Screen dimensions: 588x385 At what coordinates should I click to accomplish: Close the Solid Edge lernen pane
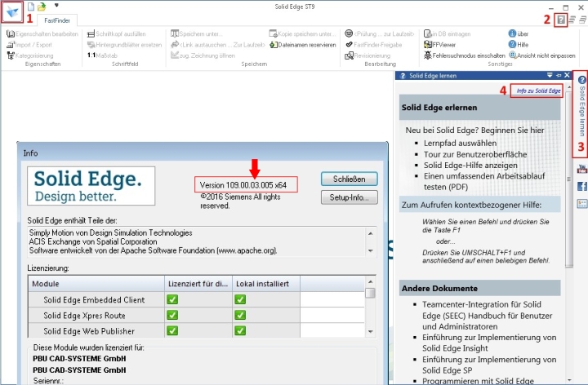567,75
